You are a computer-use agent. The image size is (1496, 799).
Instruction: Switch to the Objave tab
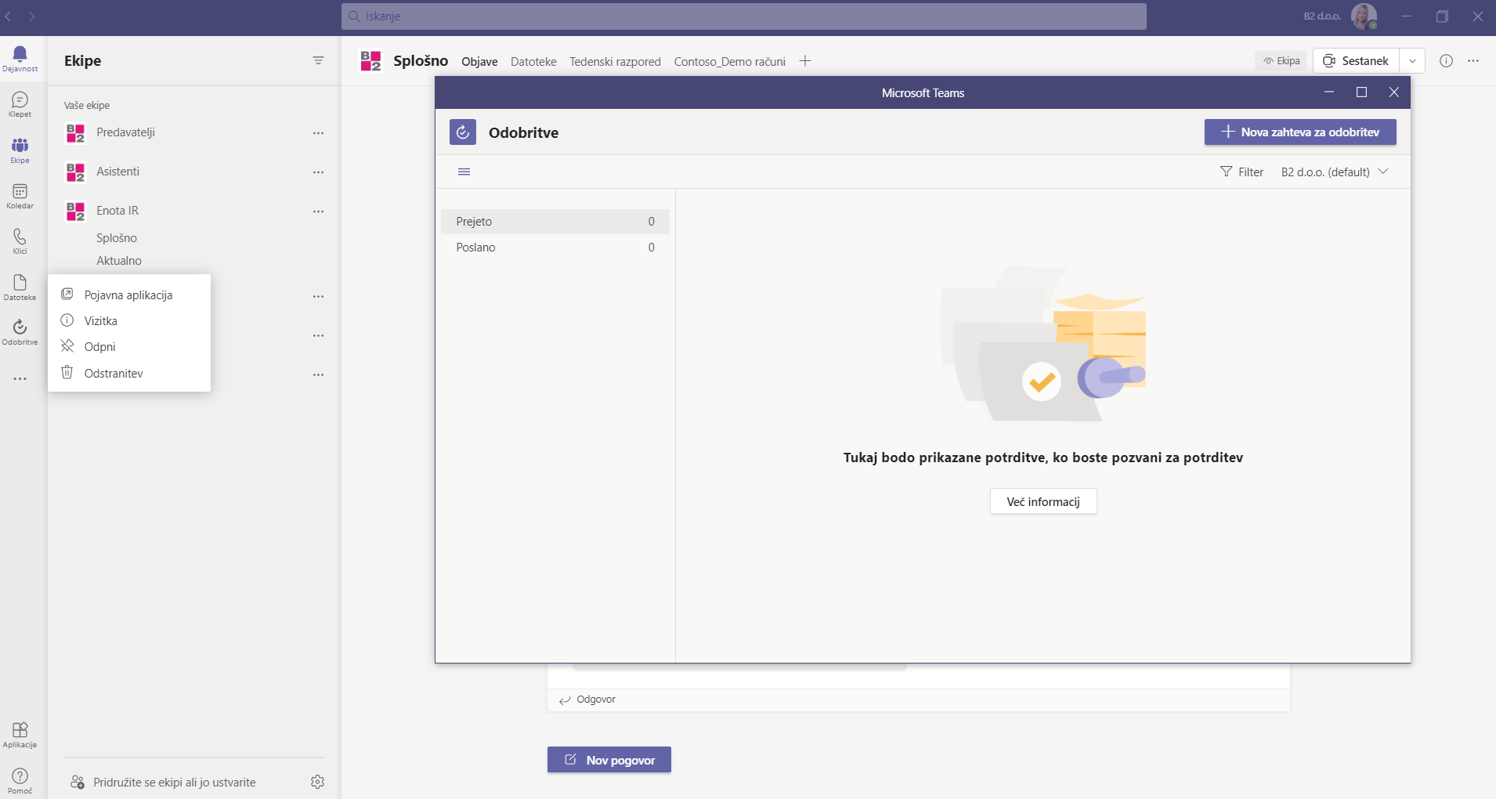pos(479,62)
